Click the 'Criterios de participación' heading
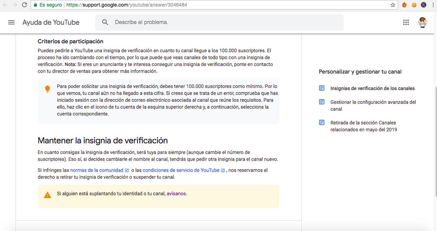437x231 pixels. [71, 41]
